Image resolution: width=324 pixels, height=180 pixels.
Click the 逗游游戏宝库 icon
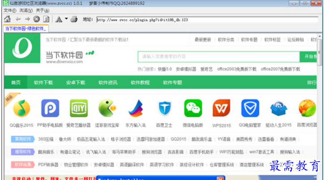point(107,108)
